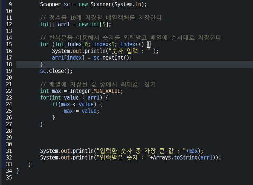253x185 pixels.
Task: Click 'new int[5]' array size on line 12
Action: [93, 24]
